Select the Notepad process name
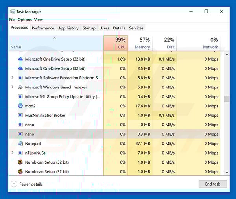Viewport: 236px width, 199px height. 33,144
